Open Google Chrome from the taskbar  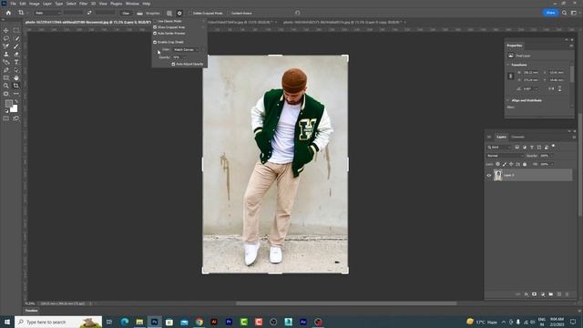coord(199,322)
